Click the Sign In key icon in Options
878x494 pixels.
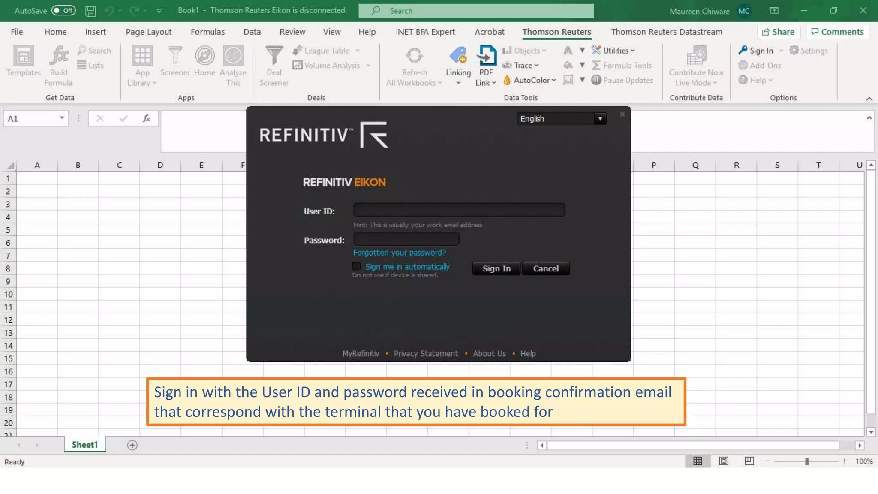743,50
